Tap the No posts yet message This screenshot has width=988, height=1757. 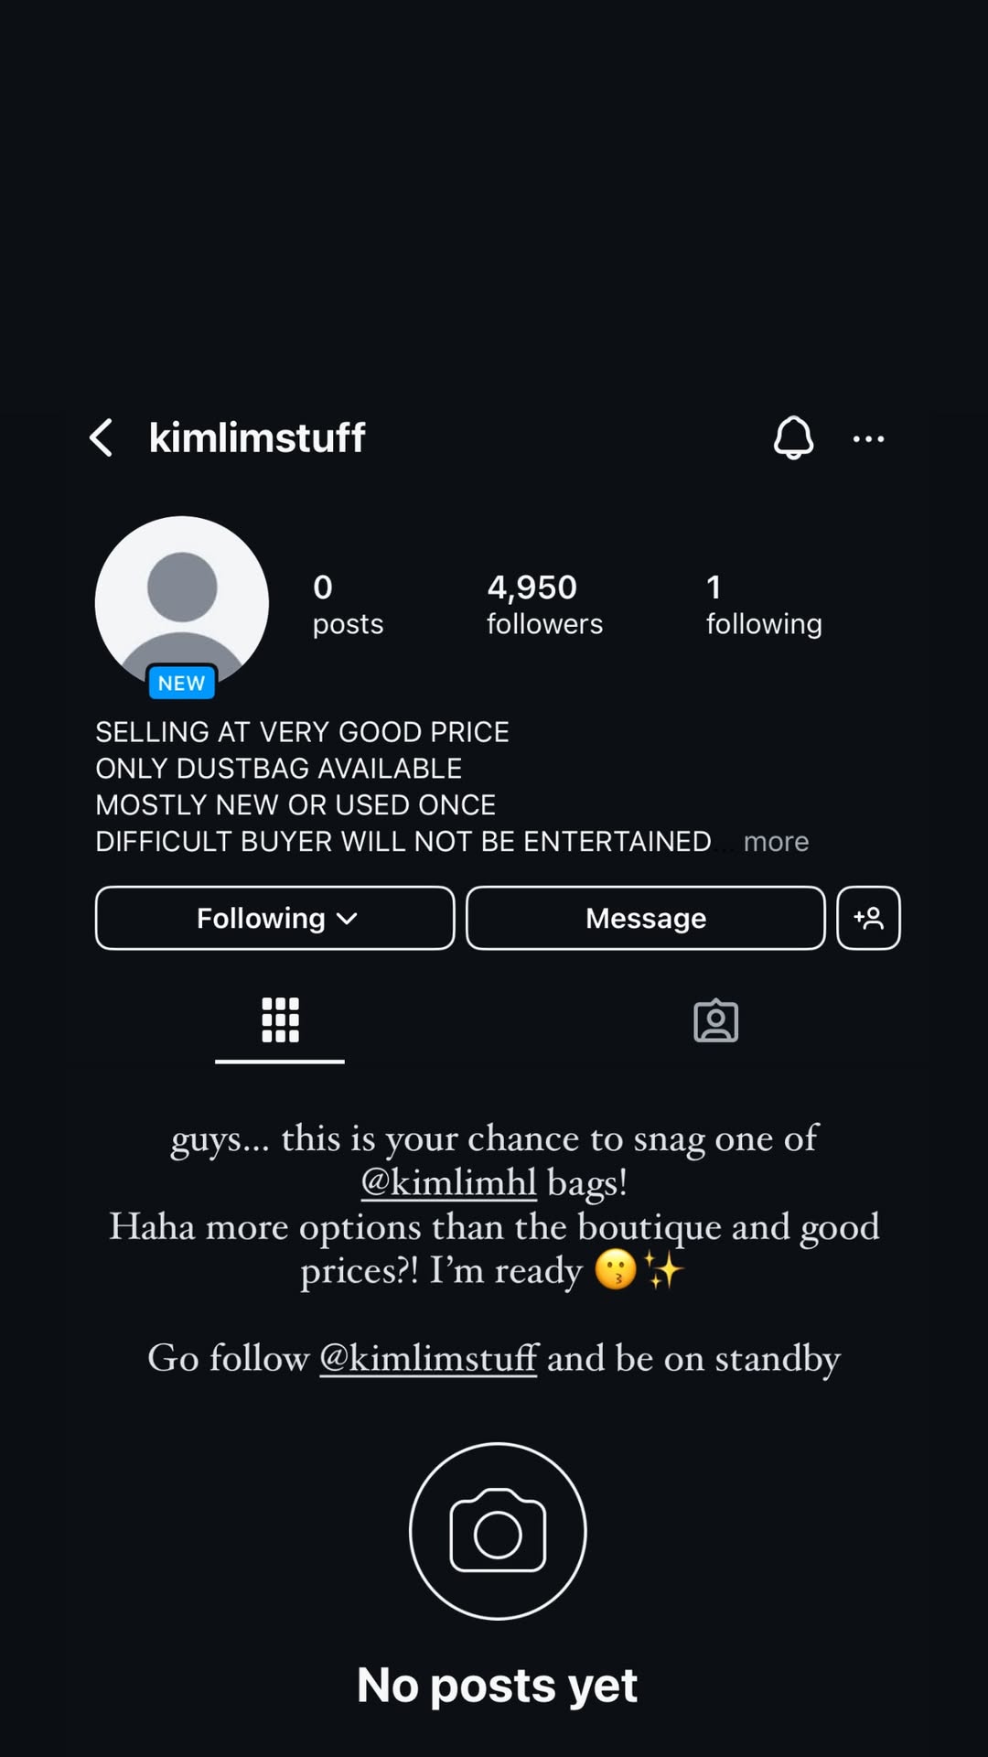point(497,1685)
